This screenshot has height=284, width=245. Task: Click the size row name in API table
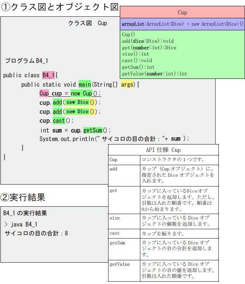pos(115,218)
